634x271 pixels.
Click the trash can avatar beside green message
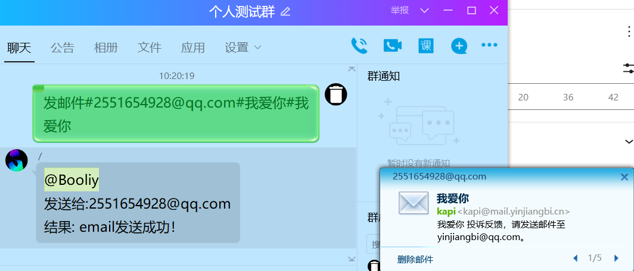coord(336,94)
